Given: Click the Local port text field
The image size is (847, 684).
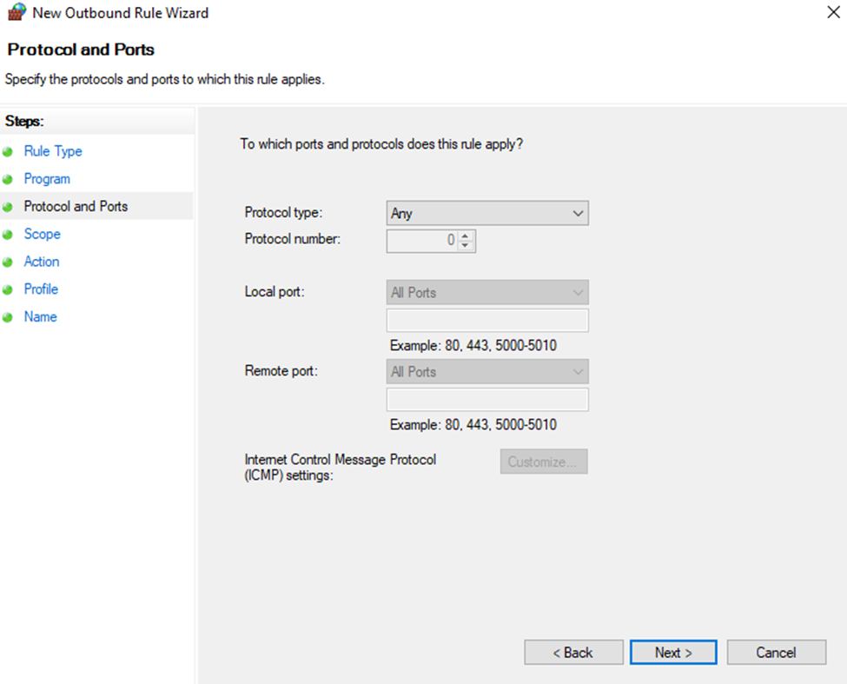Looking at the screenshot, I should click(x=487, y=321).
